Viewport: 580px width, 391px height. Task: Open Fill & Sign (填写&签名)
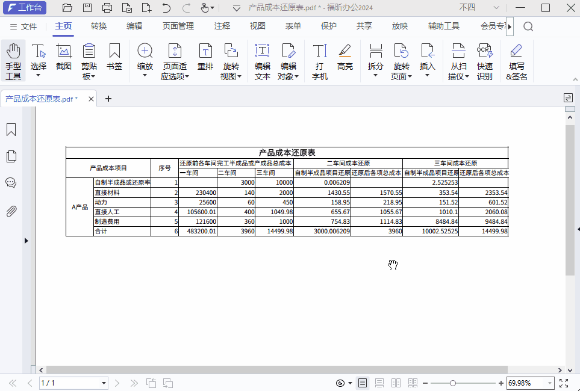[517, 61]
